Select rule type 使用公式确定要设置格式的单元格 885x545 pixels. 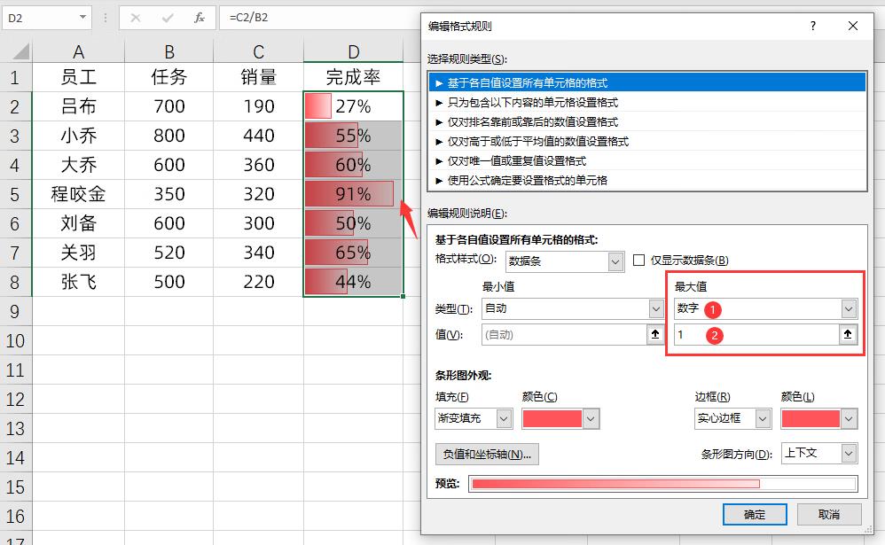tap(527, 180)
